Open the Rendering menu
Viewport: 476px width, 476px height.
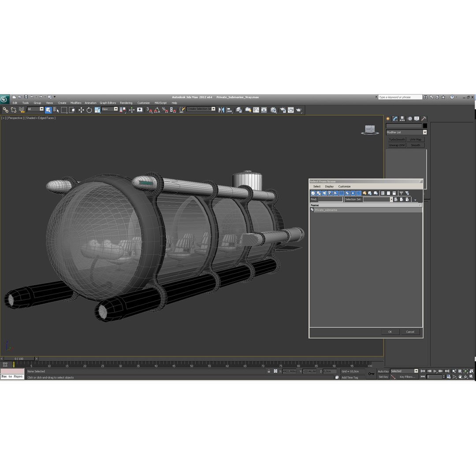point(126,103)
